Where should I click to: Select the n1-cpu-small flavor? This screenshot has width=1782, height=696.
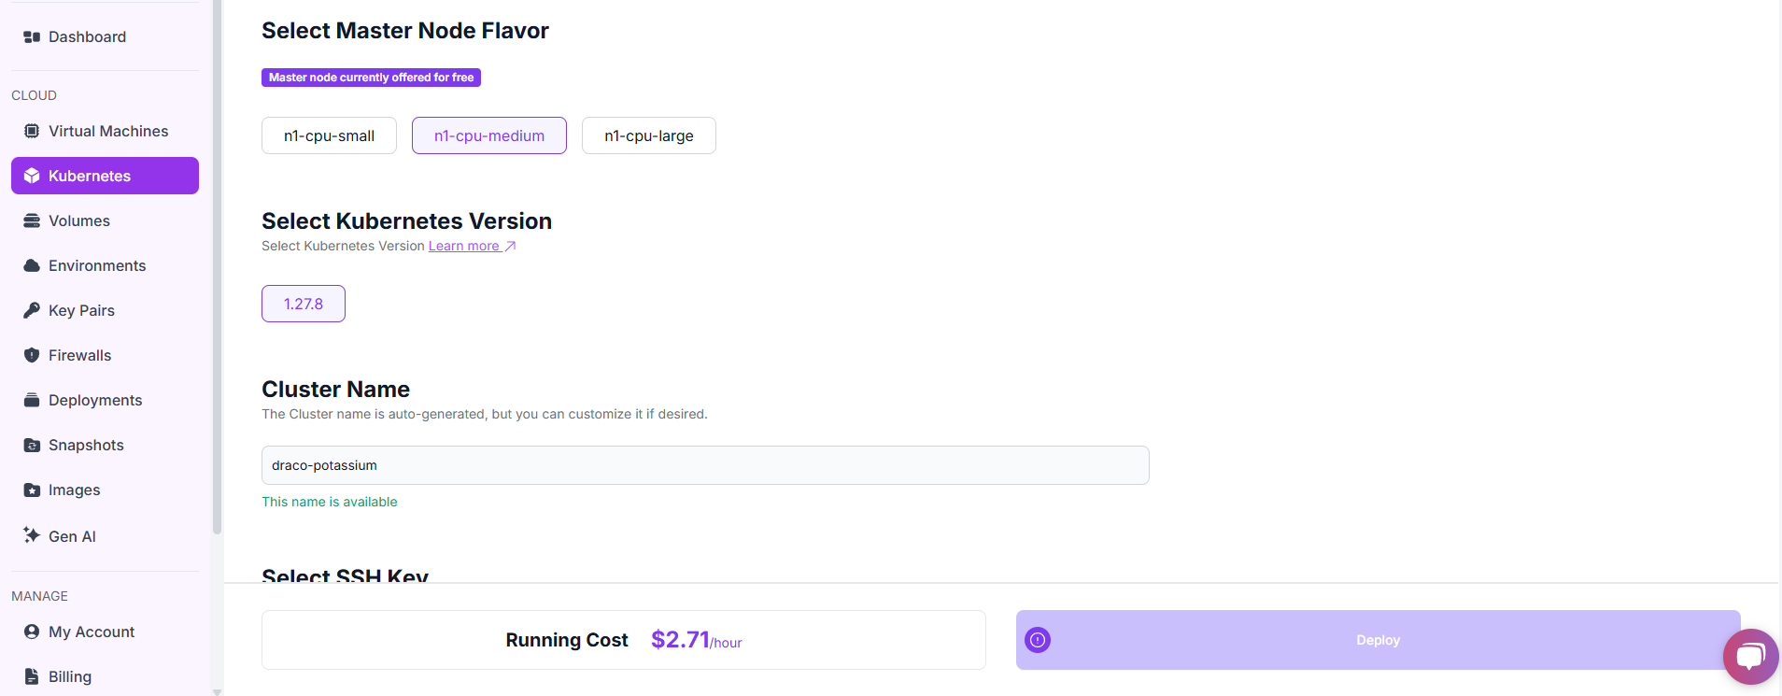pos(329,135)
